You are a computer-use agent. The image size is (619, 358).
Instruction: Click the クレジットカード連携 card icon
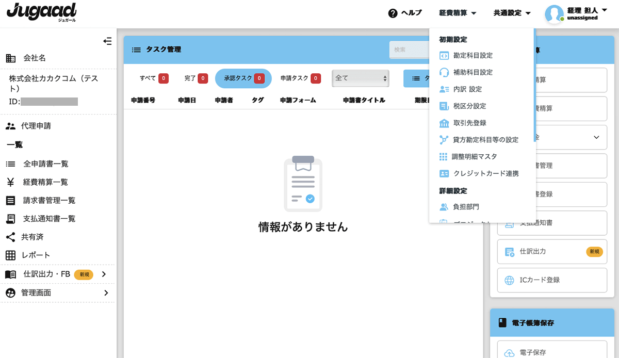(x=444, y=173)
